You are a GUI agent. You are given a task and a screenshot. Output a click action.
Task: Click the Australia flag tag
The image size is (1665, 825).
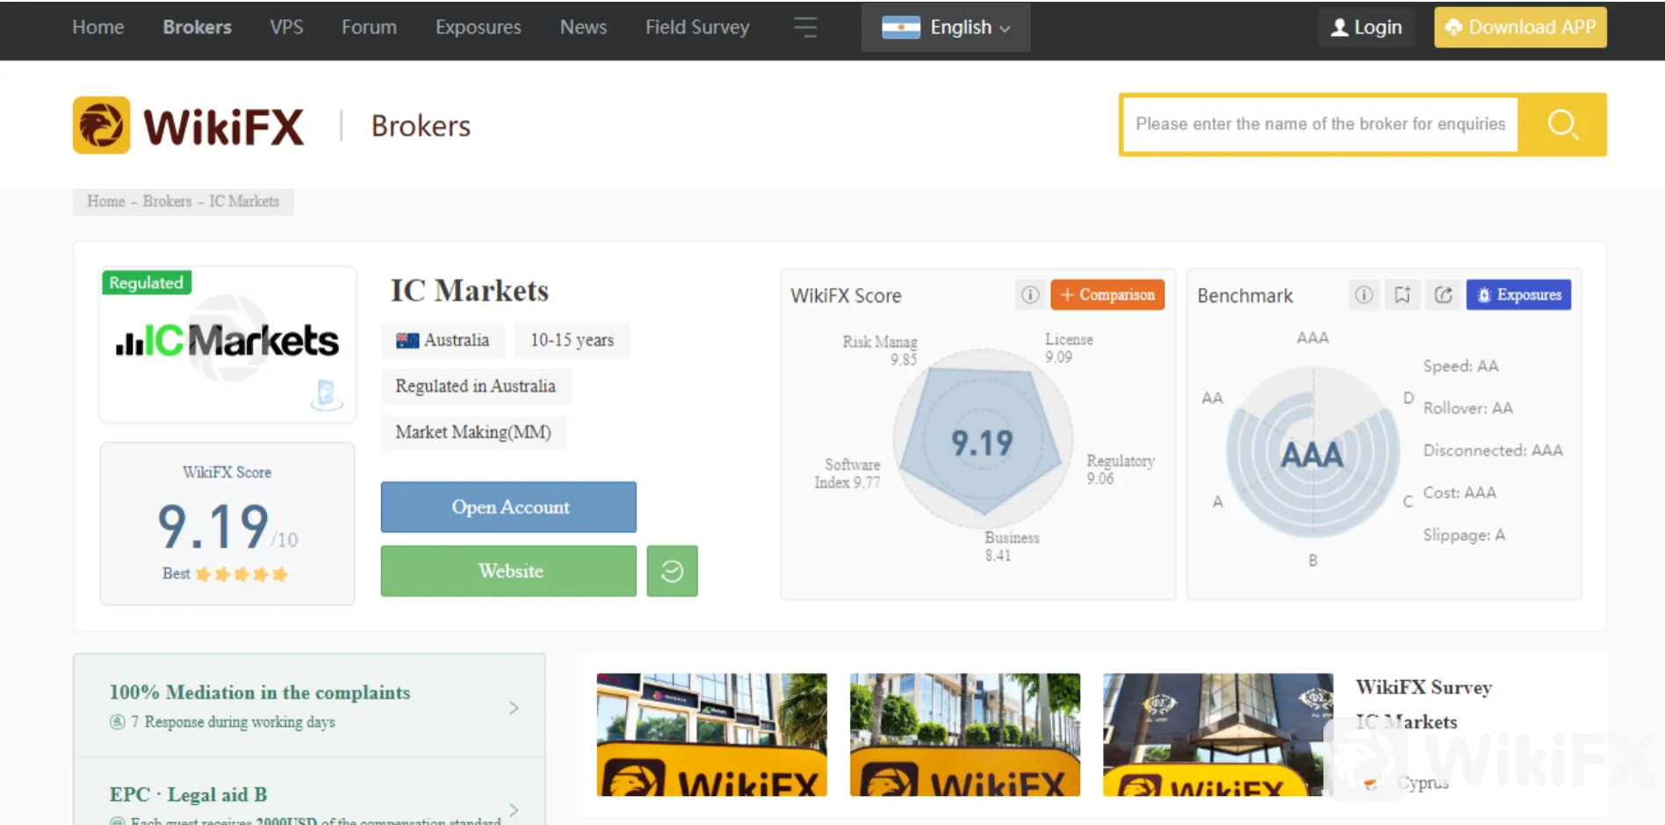(443, 341)
